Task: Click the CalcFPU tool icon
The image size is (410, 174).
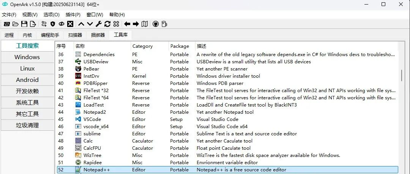Action: (78, 148)
